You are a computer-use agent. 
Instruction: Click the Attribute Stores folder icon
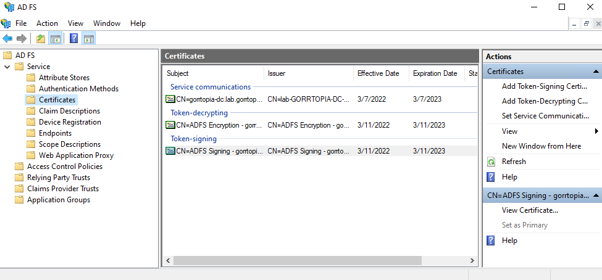click(31, 78)
